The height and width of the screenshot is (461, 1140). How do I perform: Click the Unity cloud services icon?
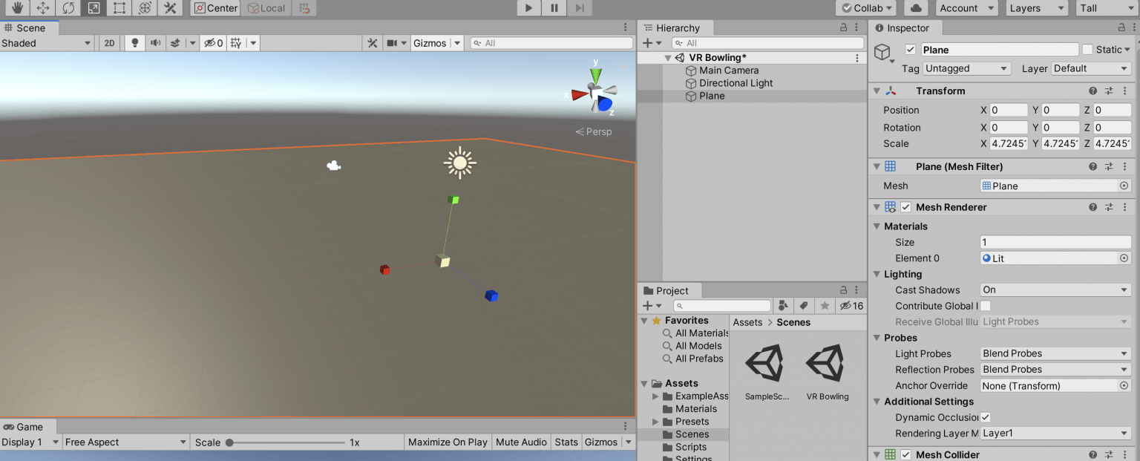click(915, 8)
